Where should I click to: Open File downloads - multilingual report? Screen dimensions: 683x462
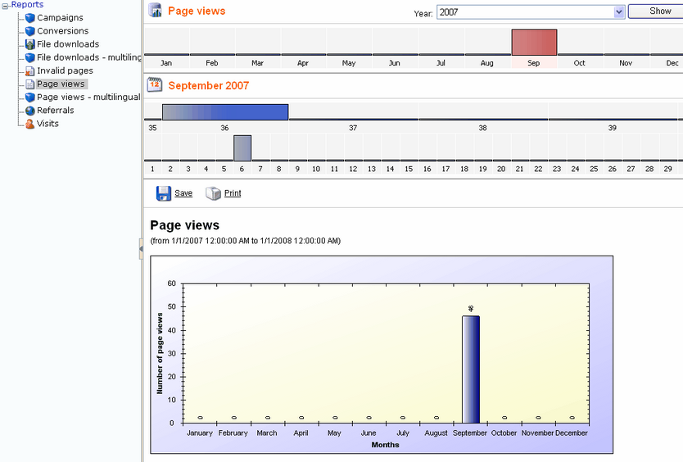pyautogui.click(x=89, y=57)
